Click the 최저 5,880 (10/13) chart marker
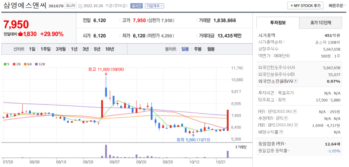Image resolution: width=349 pixels, height=167 pixels. coord(193,140)
